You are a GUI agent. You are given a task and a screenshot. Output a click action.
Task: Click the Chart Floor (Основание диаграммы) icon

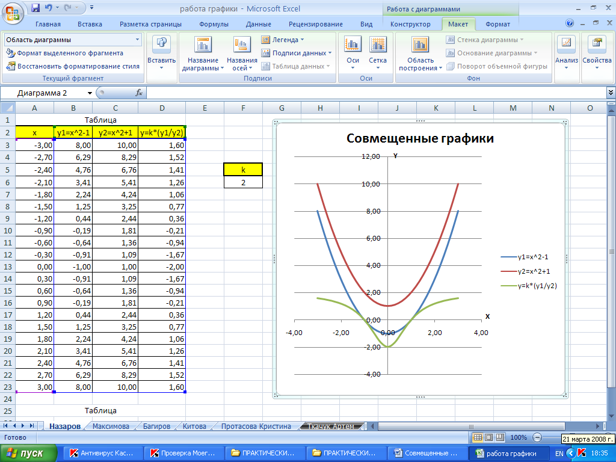tap(450, 53)
